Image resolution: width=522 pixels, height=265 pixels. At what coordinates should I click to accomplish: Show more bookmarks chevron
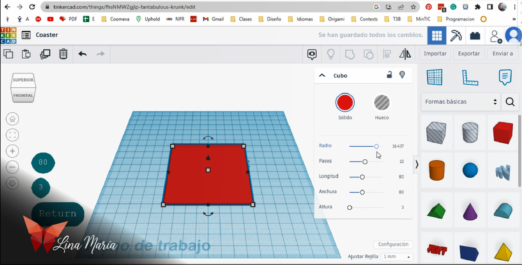pyautogui.click(x=514, y=19)
